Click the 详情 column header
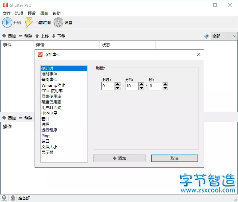Screen dimensions: 238x202 [x=66, y=45]
